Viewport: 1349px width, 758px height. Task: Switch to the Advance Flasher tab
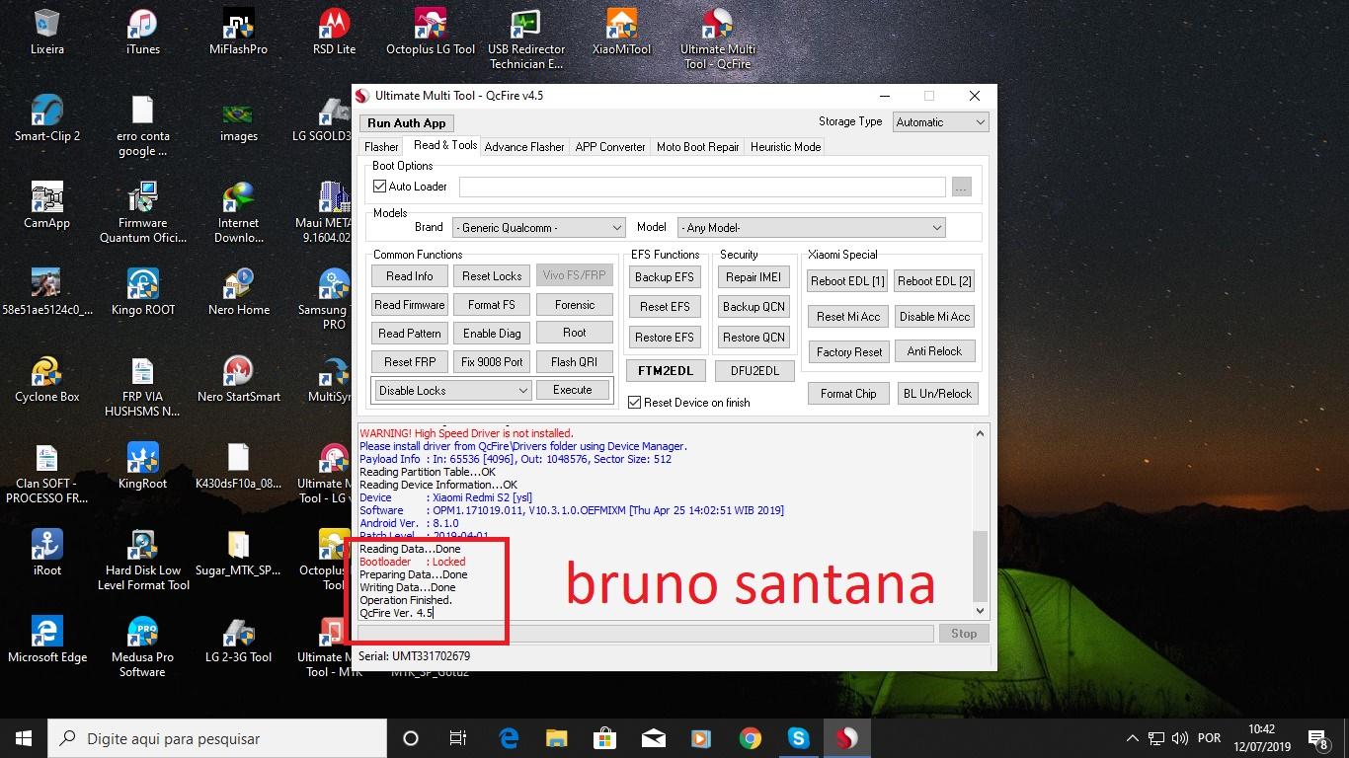(524, 147)
